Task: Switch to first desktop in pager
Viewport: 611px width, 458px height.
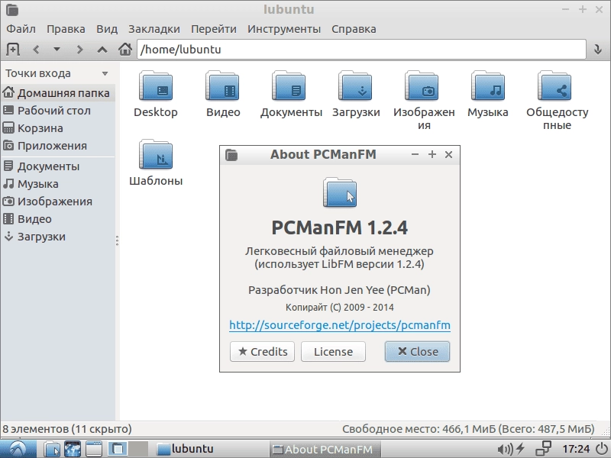Action: pos(118,449)
